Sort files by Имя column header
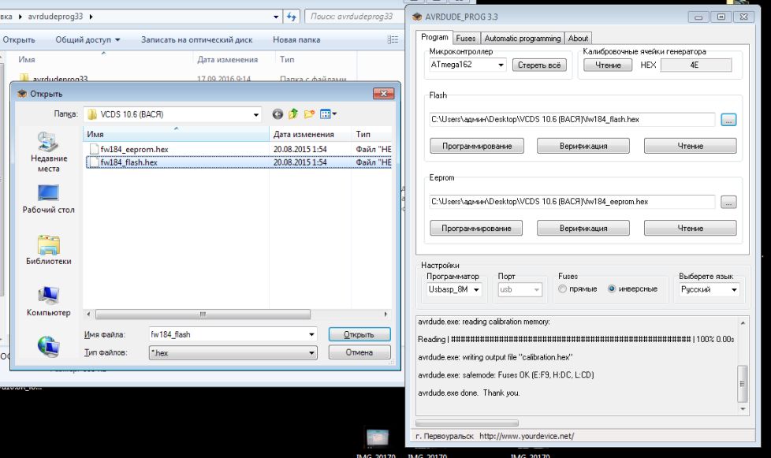Image resolution: width=771 pixels, height=458 pixels. click(x=176, y=134)
